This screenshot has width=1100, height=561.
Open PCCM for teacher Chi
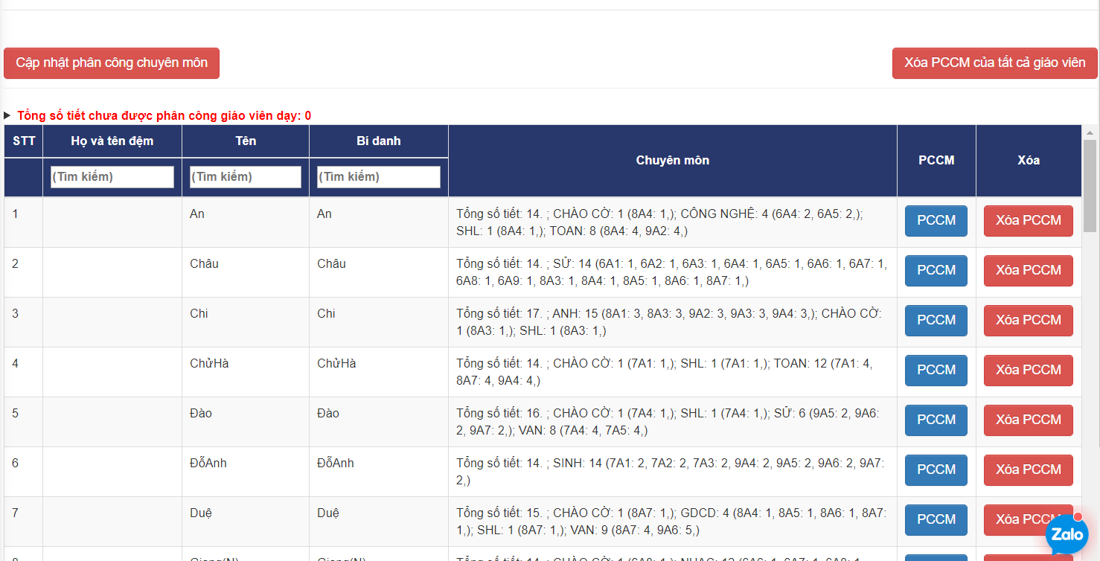[x=936, y=321]
